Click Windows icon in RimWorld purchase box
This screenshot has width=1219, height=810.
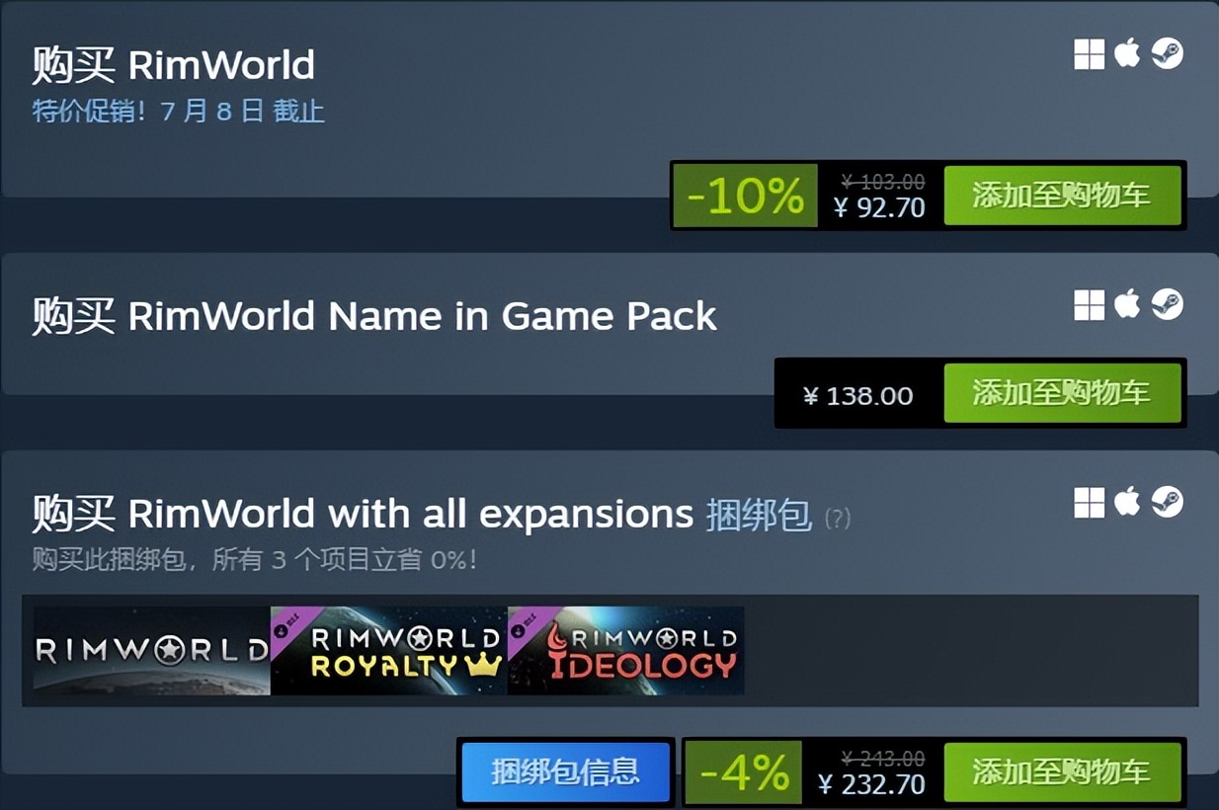pyautogui.click(x=1089, y=54)
